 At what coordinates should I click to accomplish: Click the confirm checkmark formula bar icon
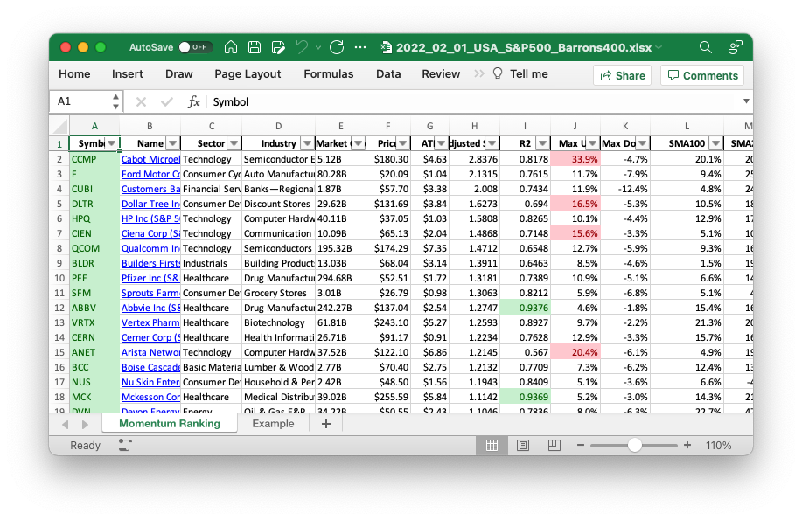tap(167, 102)
